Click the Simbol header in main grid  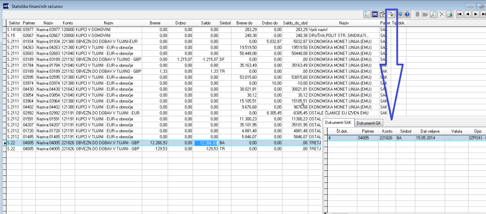pos(225,23)
